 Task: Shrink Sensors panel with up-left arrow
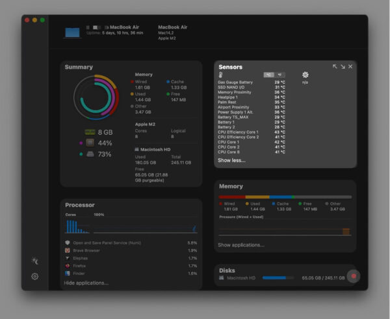click(x=335, y=66)
